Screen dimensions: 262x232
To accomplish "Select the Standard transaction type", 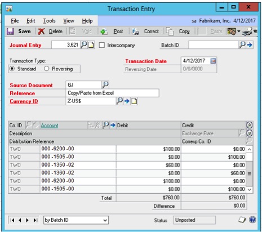I will (x=12, y=69).
